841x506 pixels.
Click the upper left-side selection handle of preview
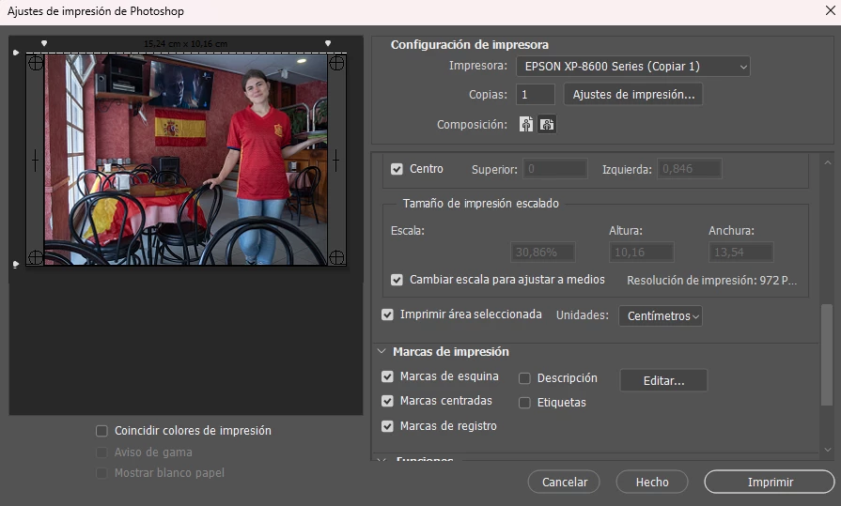click(x=16, y=53)
